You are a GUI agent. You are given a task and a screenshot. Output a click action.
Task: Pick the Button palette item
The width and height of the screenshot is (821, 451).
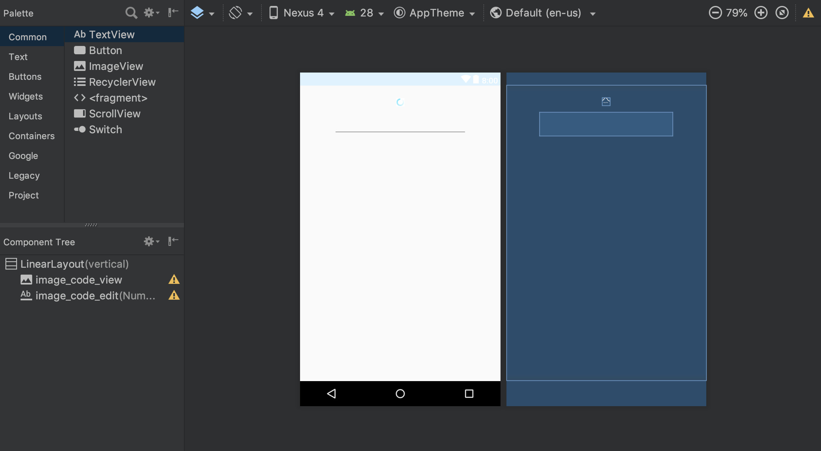pos(124,50)
